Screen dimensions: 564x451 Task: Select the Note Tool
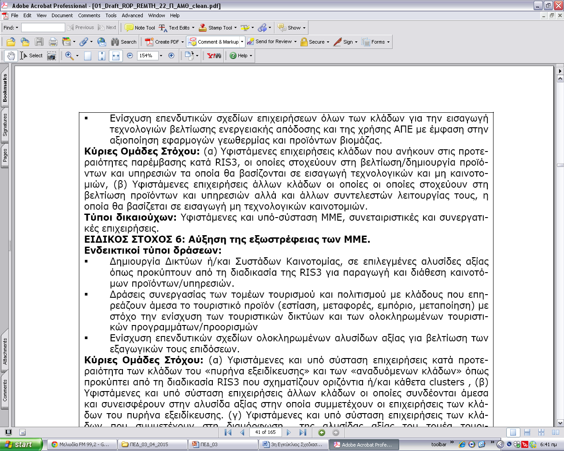pyautogui.click(x=141, y=28)
